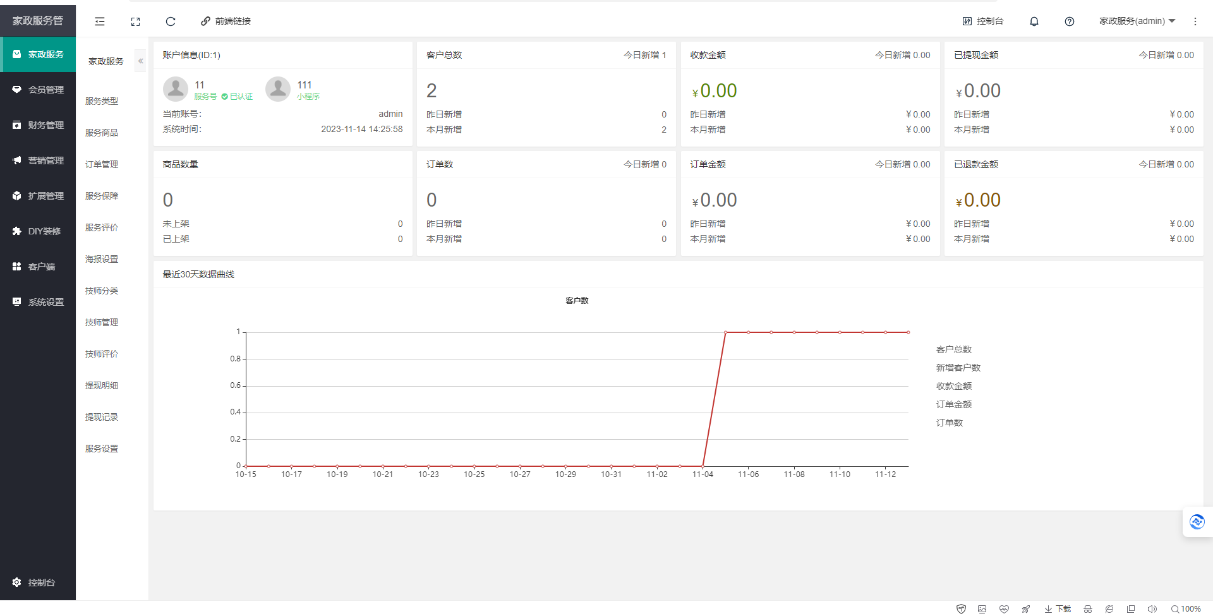Collapse the secondary submenu panel arrow
The width and height of the screenshot is (1213, 616).
pos(140,61)
